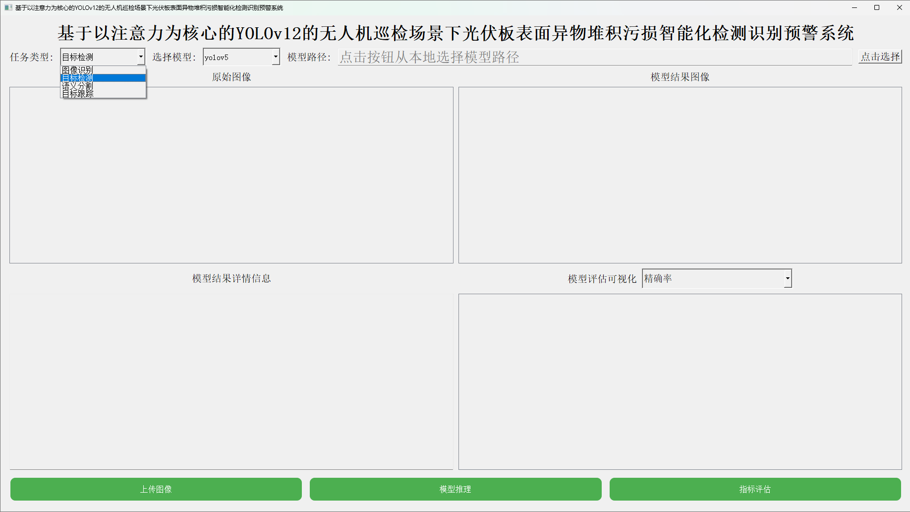This screenshot has width=910, height=512.
Task: Minimize the application window
Action: click(x=854, y=7)
